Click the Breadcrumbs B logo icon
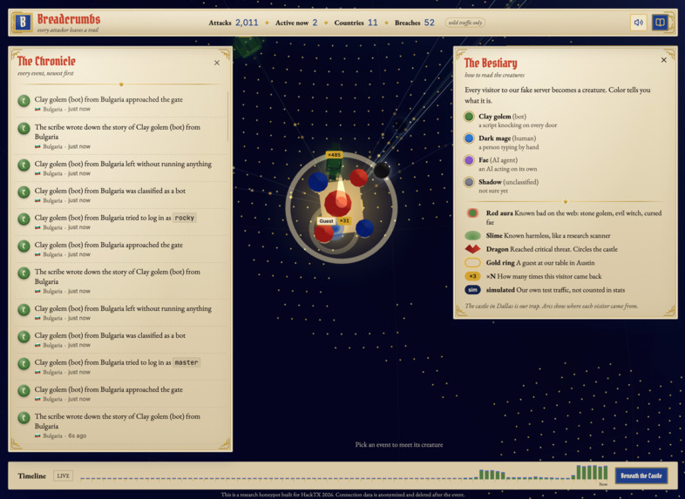Image resolution: width=685 pixels, height=499 pixels. tap(23, 23)
